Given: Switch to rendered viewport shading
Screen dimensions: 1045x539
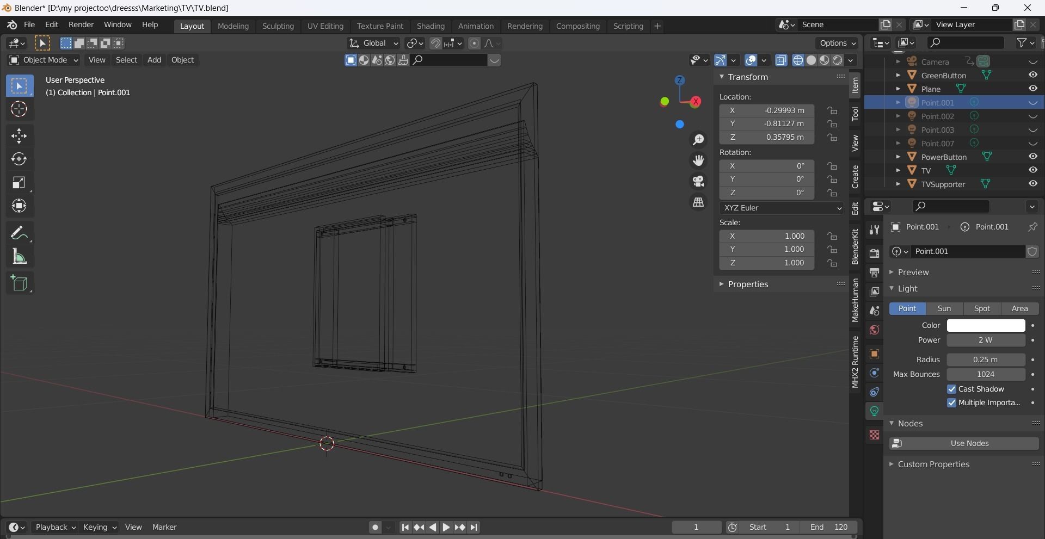Looking at the screenshot, I should (x=838, y=60).
